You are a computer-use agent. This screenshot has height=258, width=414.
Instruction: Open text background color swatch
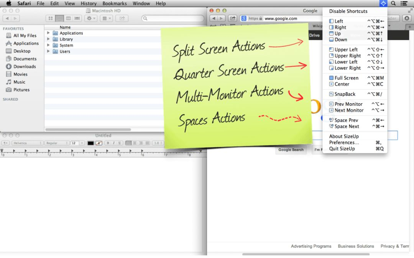tap(99, 143)
